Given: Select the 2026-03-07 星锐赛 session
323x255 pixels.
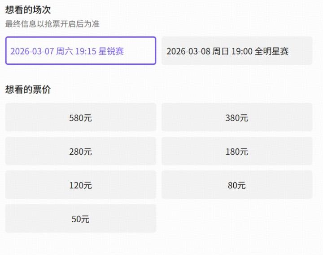Looking at the screenshot, I should (x=81, y=51).
